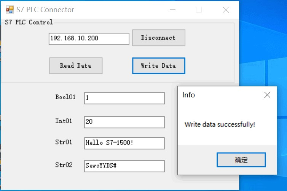This screenshot has height=191, width=287.
Task: Close the Info dialog with X
Action: pyautogui.click(x=267, y=95)
